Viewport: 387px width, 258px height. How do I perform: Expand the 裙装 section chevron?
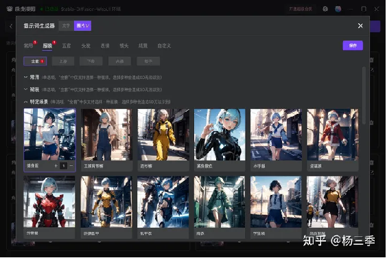[x=25, y=89]
